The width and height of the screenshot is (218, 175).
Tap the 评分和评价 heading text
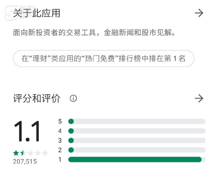tap(37, 99)
